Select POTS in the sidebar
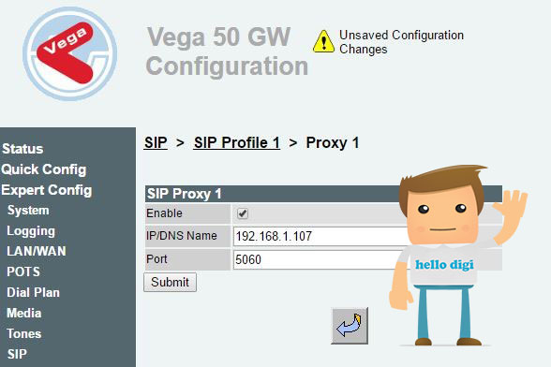This screenshot has width=551, height=367. pyautogui.click(x=23, y=272)
